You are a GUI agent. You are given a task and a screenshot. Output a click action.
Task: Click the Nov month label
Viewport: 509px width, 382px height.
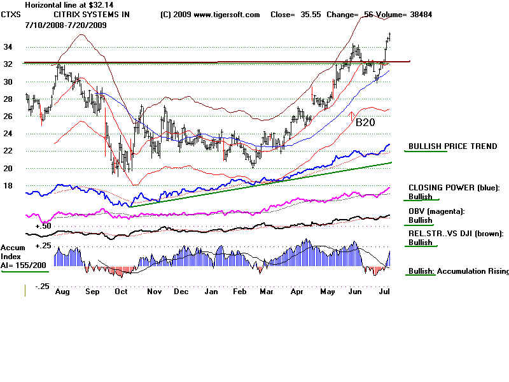[155, 292]
